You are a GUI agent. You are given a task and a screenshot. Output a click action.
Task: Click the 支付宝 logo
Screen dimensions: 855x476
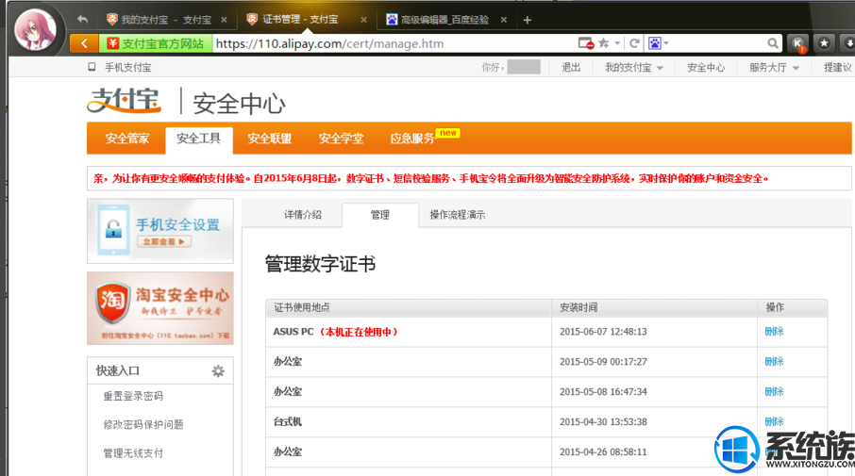[x=125, y=101]
